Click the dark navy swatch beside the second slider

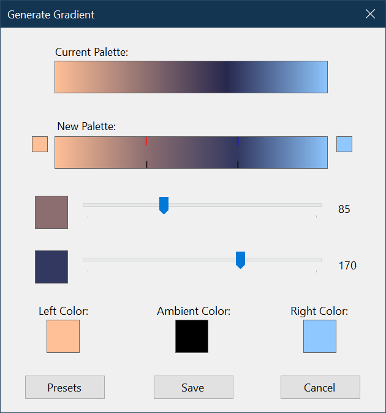pyautogui.click(x=51, y=267)
